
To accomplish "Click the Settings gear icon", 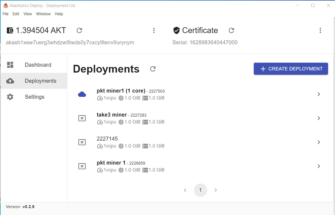I will pyautogui.click(x=10, y=97).
